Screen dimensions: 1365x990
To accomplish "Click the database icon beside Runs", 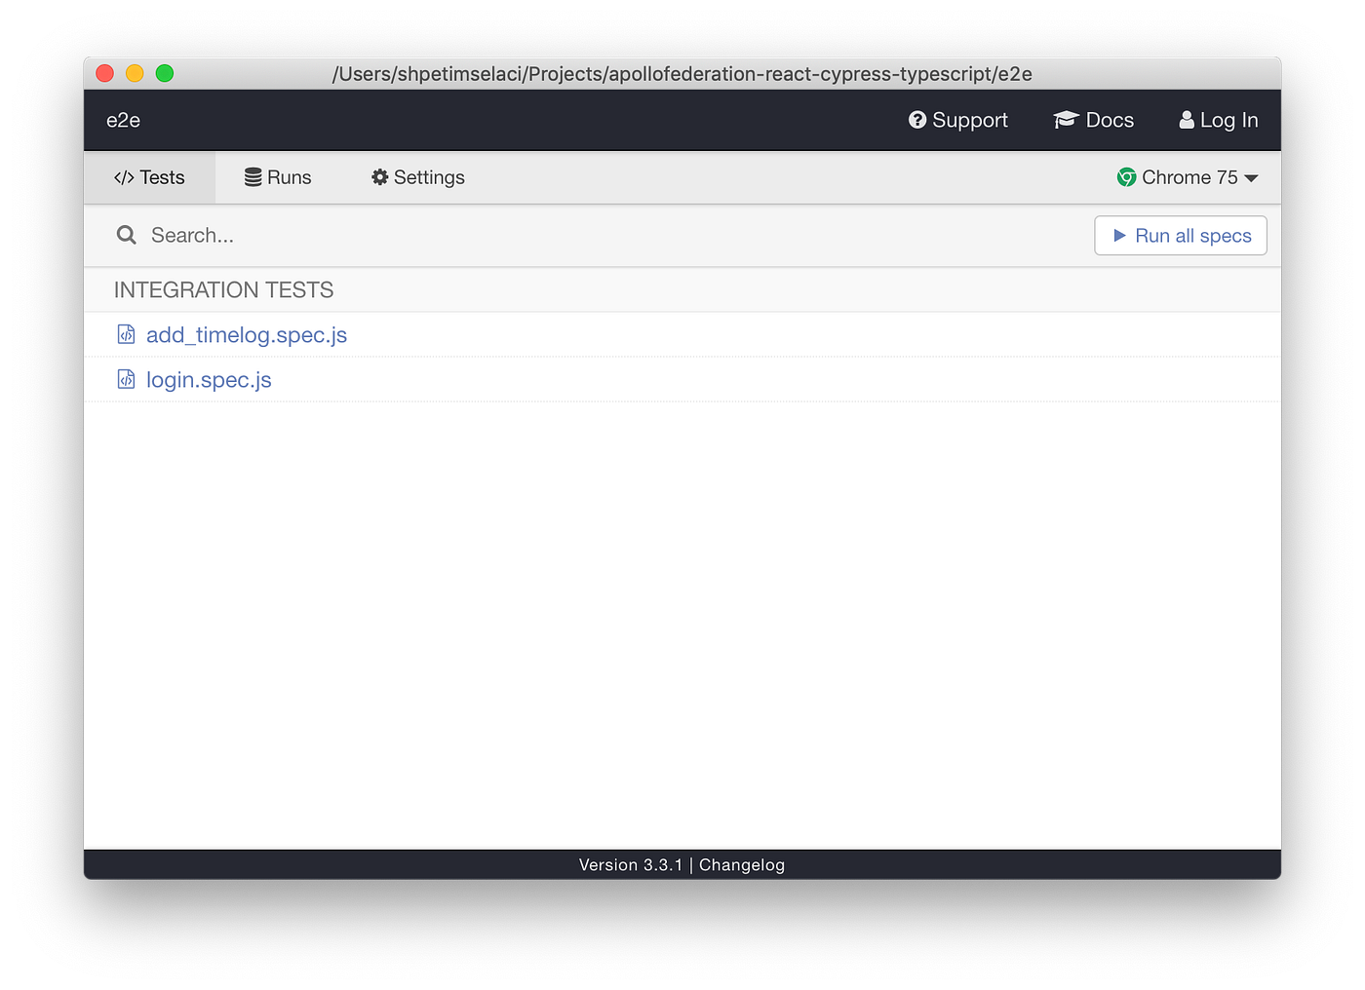I will [x=252, y=177].
